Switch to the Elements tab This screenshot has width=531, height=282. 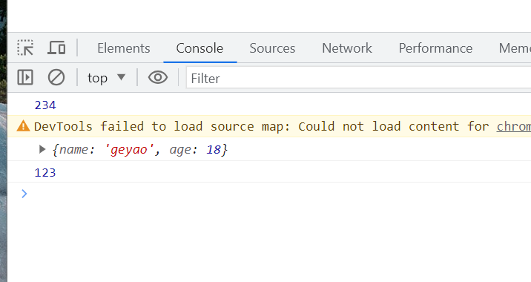point(124,48)
